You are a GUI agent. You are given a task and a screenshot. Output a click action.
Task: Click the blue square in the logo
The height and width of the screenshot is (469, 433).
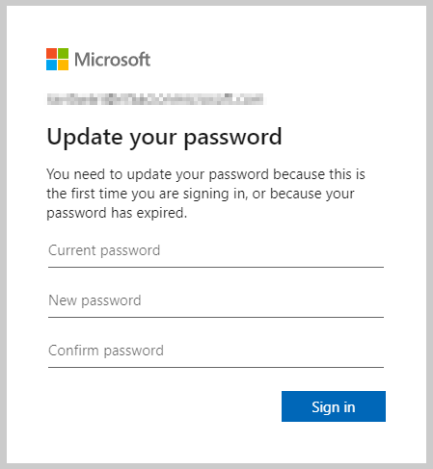point(51,65)
